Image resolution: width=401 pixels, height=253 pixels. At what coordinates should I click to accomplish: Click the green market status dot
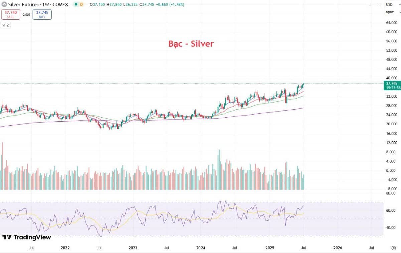pos(76,5)
